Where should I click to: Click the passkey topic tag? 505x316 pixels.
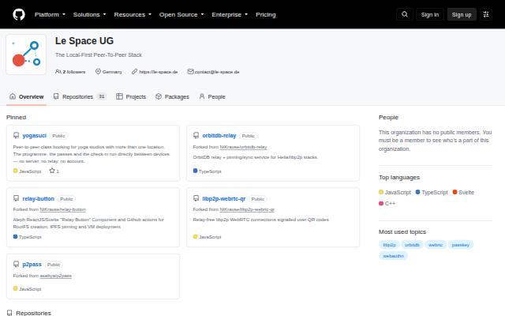click(461, 245)
